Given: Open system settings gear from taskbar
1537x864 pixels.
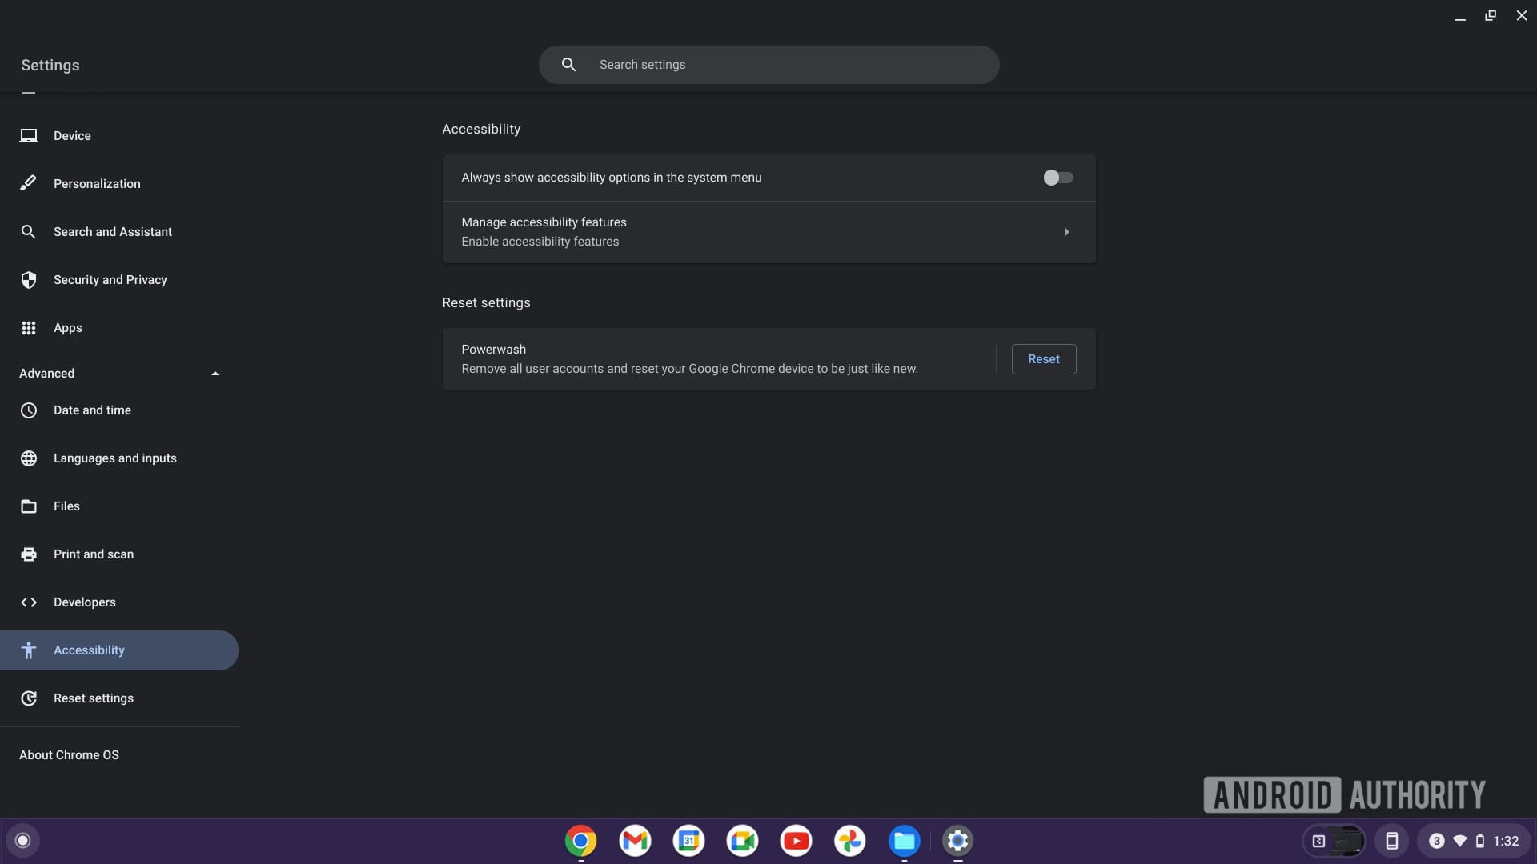Looking at the screenshot, I should pos(957,841).
